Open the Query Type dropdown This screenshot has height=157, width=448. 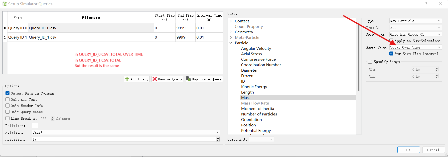(416, 47)
